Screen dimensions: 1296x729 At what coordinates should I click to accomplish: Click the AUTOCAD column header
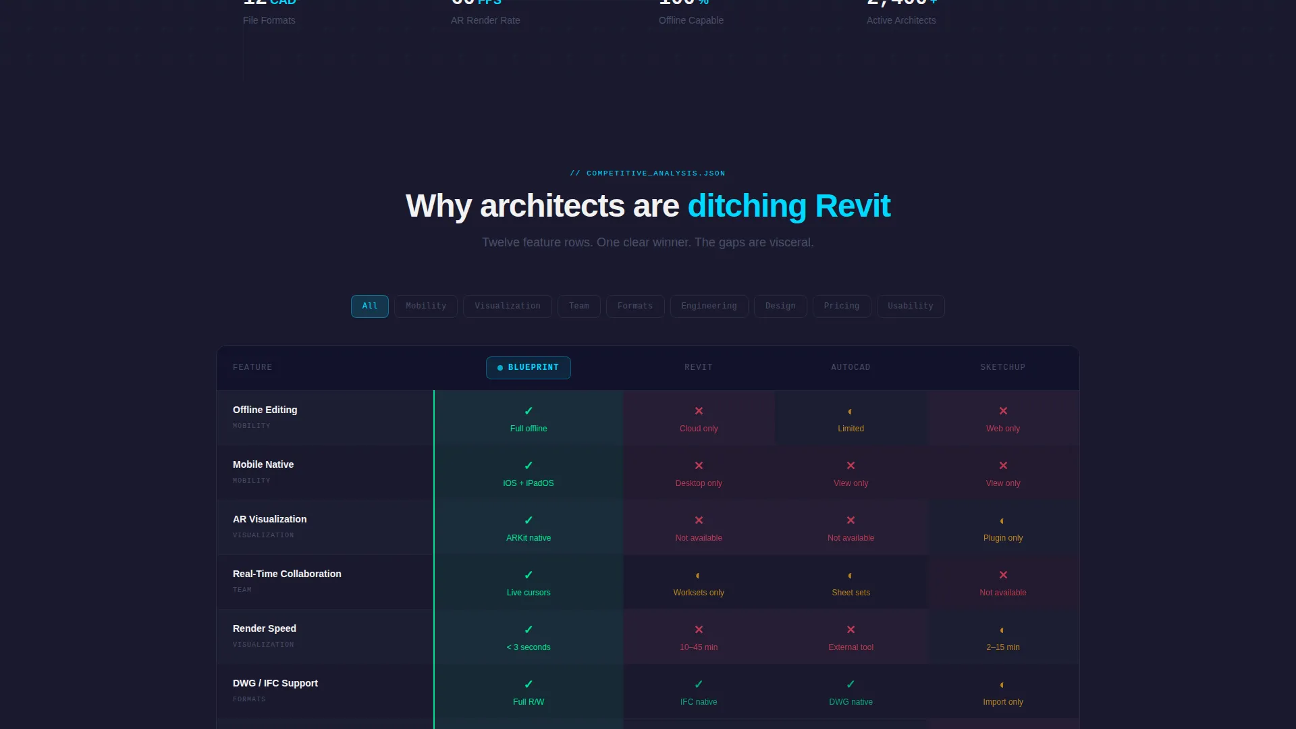[850, 368]
